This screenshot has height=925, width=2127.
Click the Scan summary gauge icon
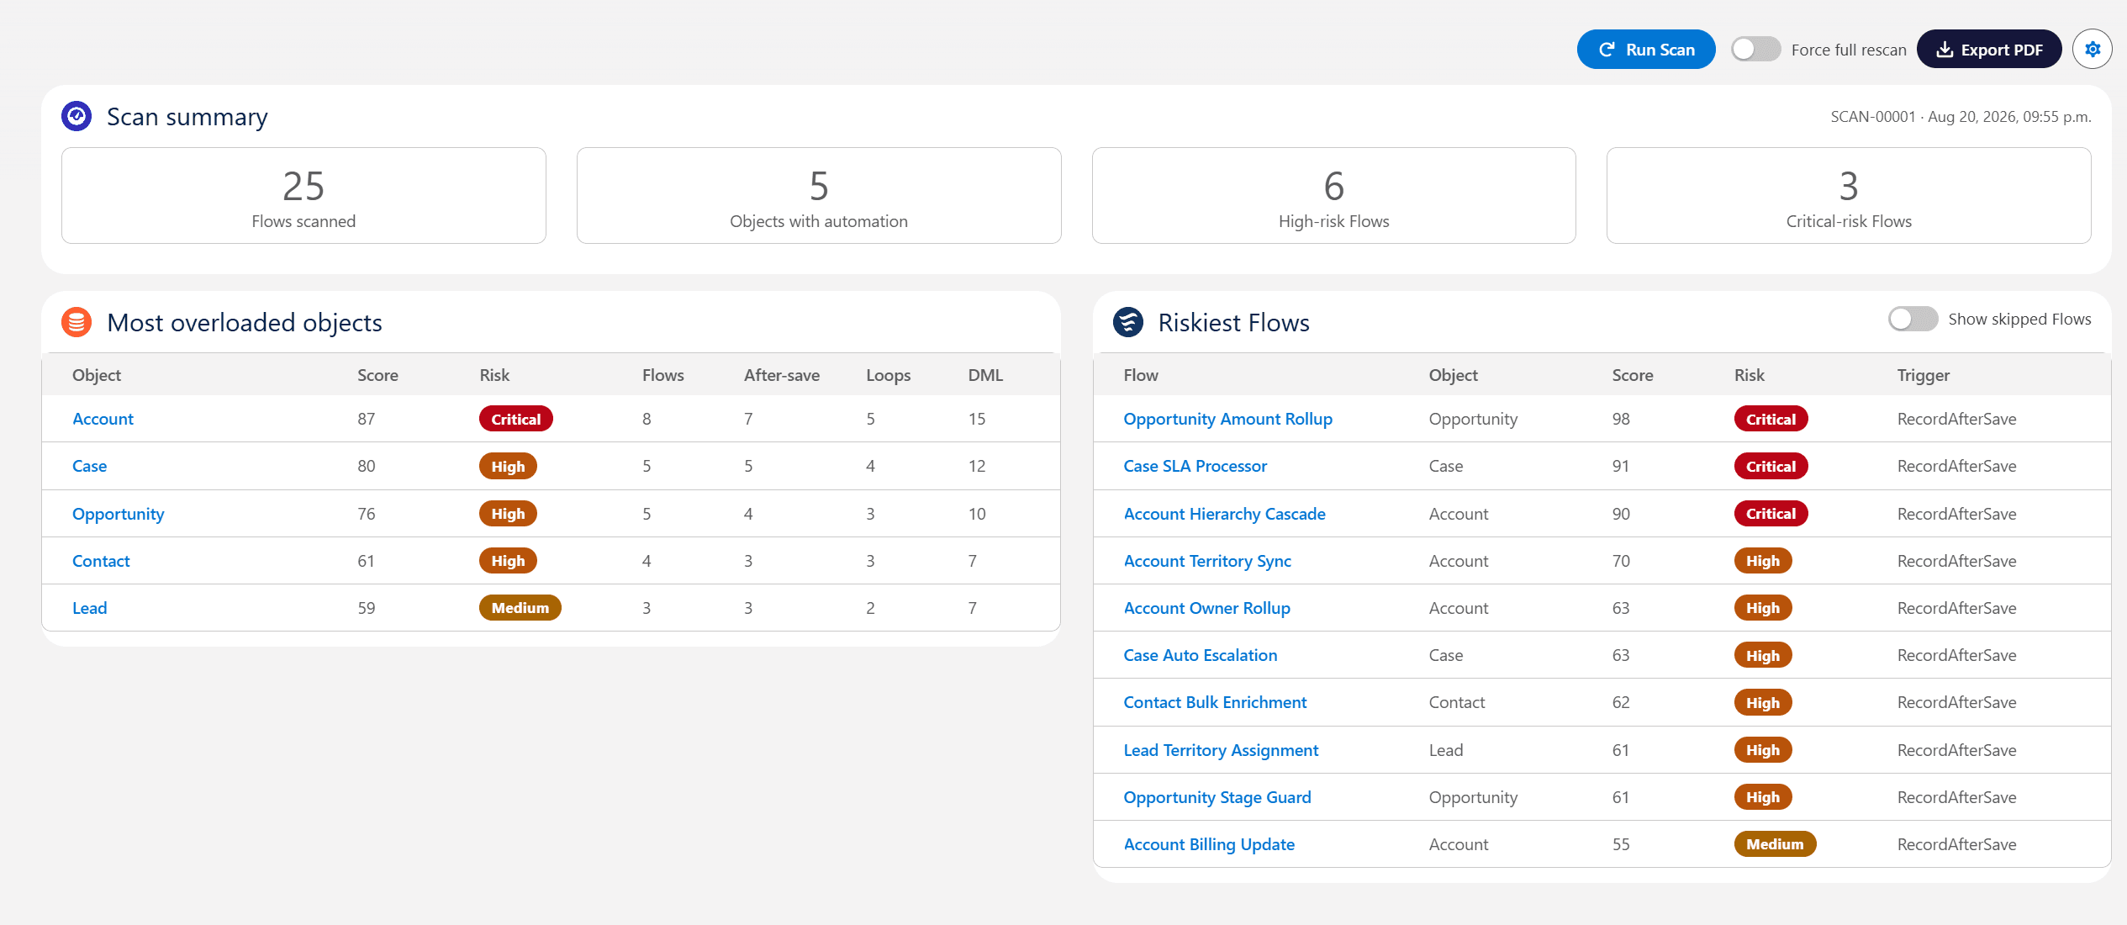tap(77, 116)
